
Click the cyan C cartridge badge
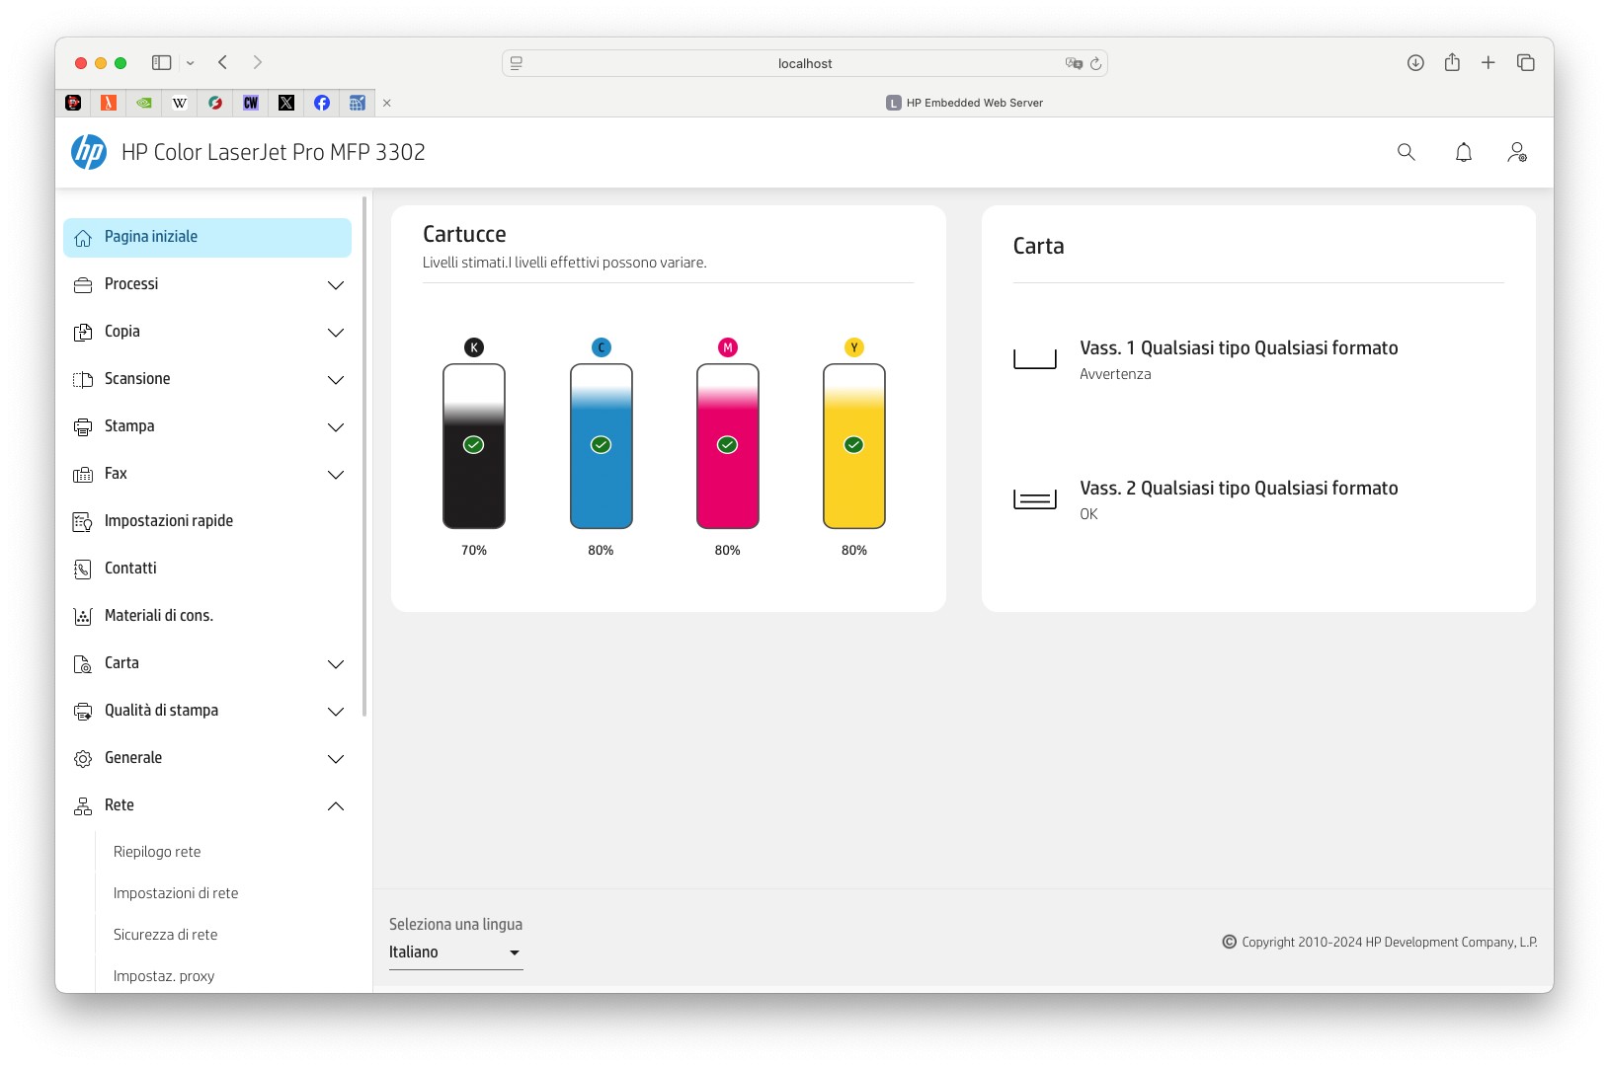[602, 347]
